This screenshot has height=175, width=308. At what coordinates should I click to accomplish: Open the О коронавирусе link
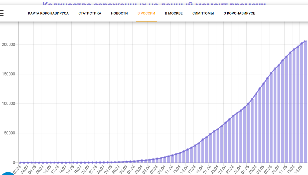239,13
